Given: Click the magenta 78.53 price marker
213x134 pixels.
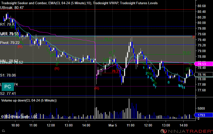Looking at the screenshot, I should click(x=203, y=64).
